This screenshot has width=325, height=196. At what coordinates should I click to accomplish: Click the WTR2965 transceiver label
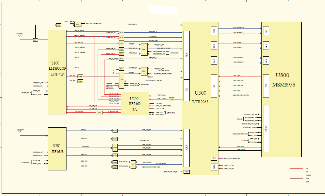click(200, 102)
